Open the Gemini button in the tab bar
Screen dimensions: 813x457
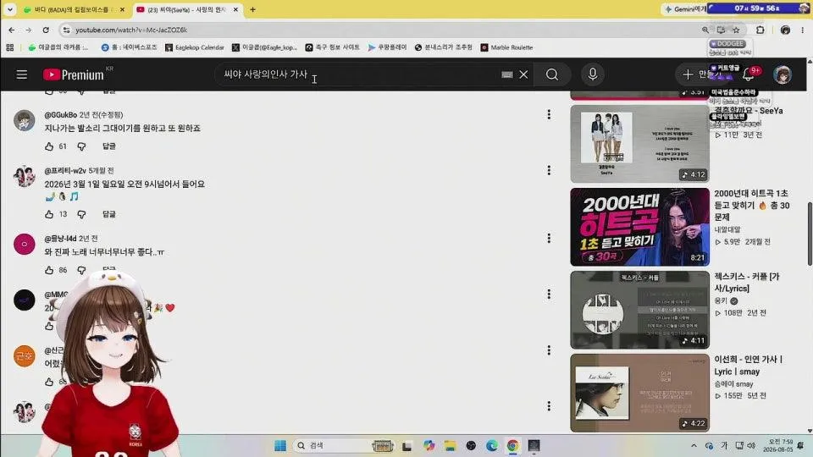684,9
